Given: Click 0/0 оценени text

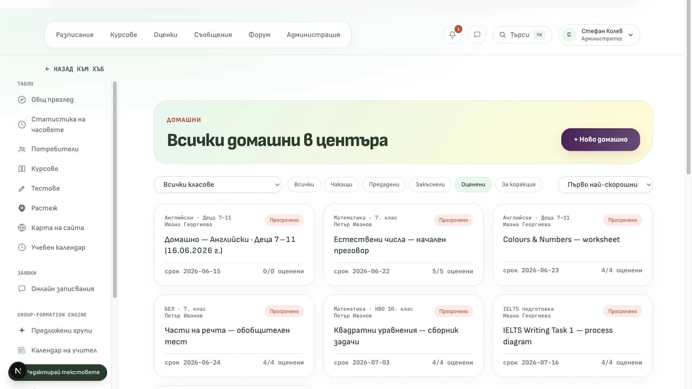Looking at the screenshot, I should (x=284, y=271).
